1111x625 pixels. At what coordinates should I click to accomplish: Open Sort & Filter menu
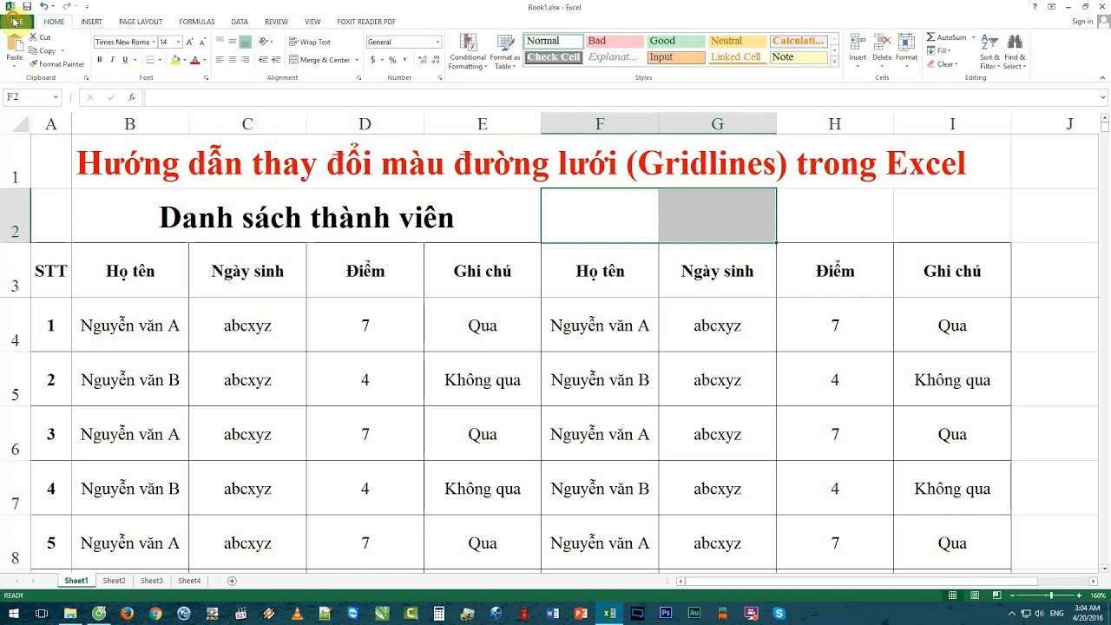pos(989,52)
